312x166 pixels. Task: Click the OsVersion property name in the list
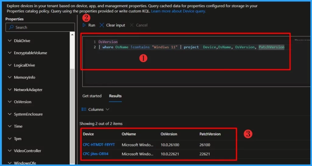(x=23, y=102)
